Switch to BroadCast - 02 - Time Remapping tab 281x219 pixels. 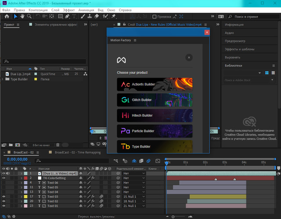(x=77, y=152)
